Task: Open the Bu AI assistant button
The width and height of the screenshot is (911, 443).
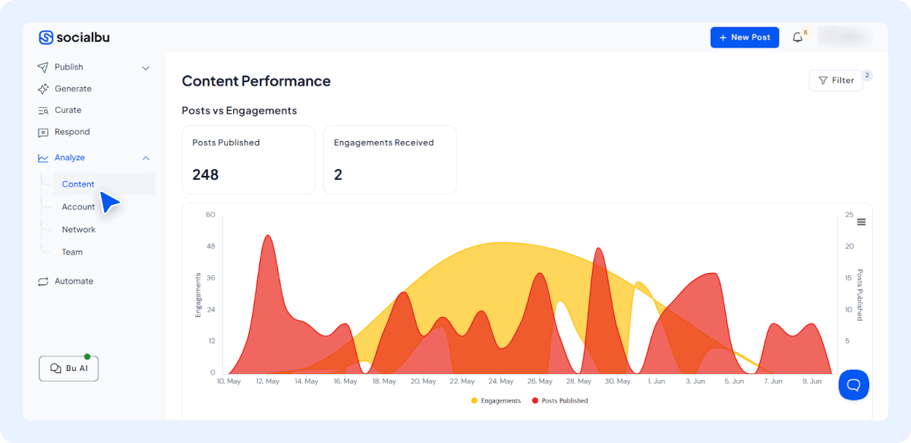Action: (68, 368)
